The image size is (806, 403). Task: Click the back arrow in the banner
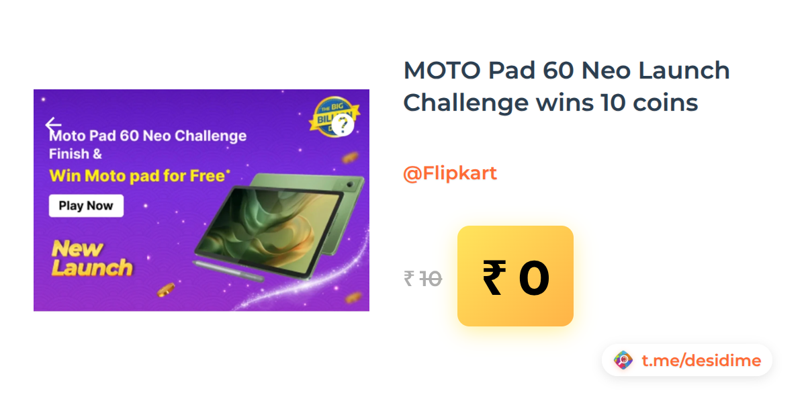53,125
